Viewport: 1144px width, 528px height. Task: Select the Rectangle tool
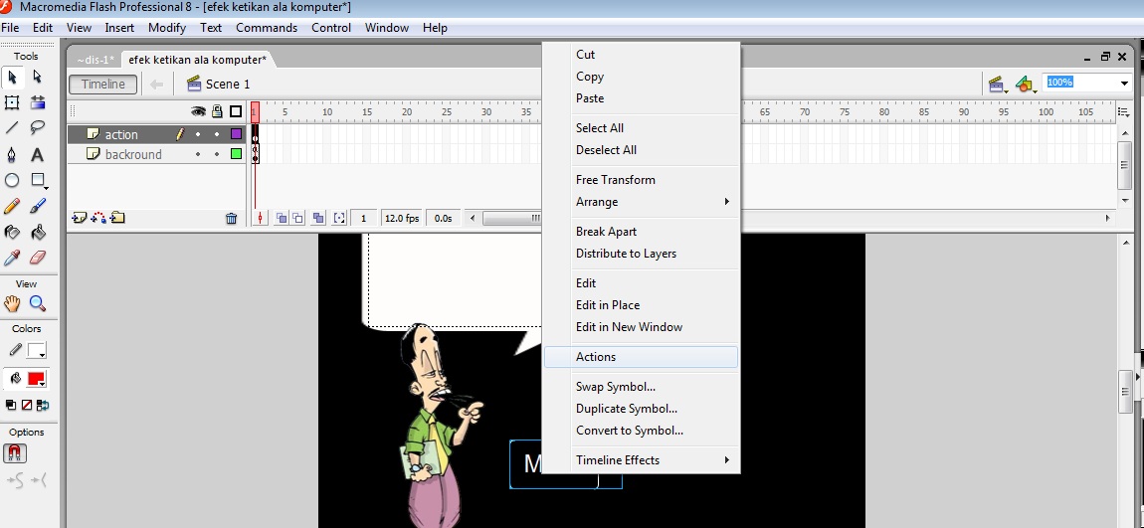37,180
